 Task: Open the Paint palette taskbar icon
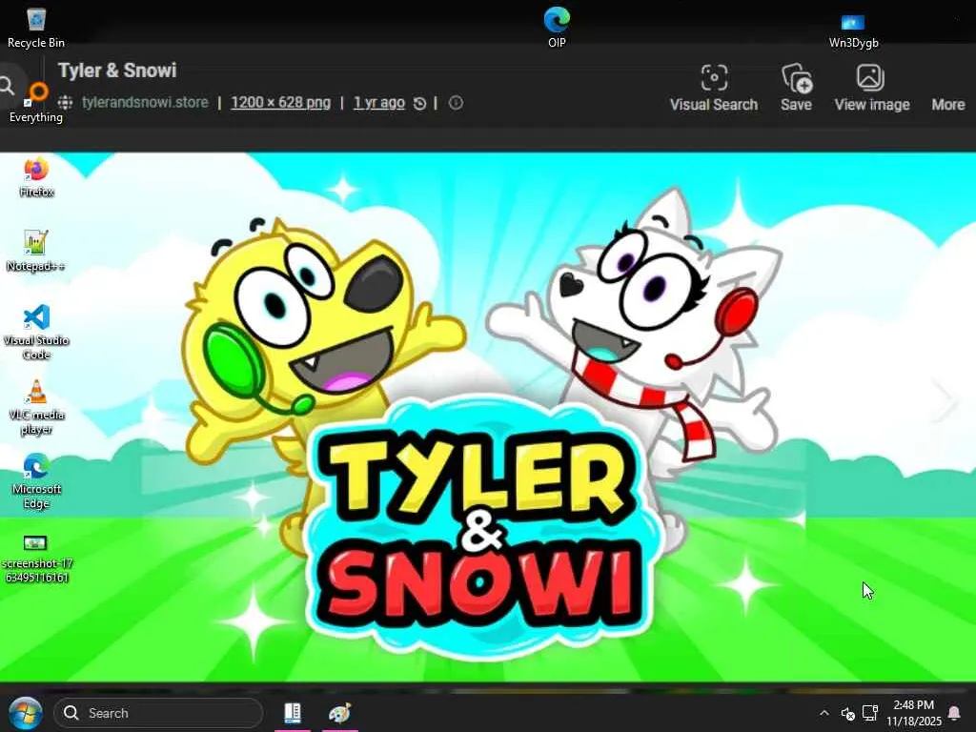(340, 713)
